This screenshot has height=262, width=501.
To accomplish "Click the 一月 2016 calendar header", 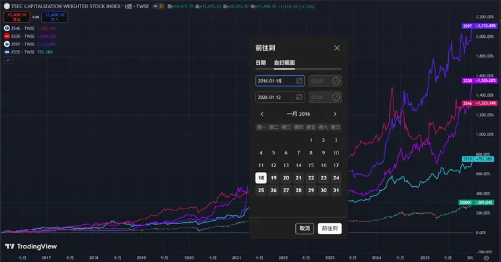I will (x=299, y=114).
